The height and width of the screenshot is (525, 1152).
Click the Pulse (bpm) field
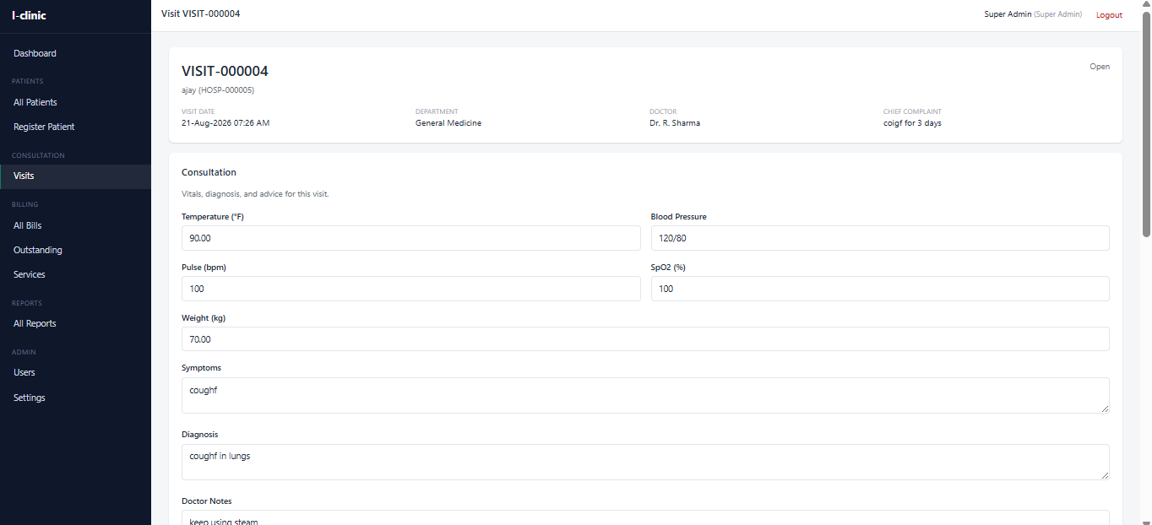(x=411, y=289)
